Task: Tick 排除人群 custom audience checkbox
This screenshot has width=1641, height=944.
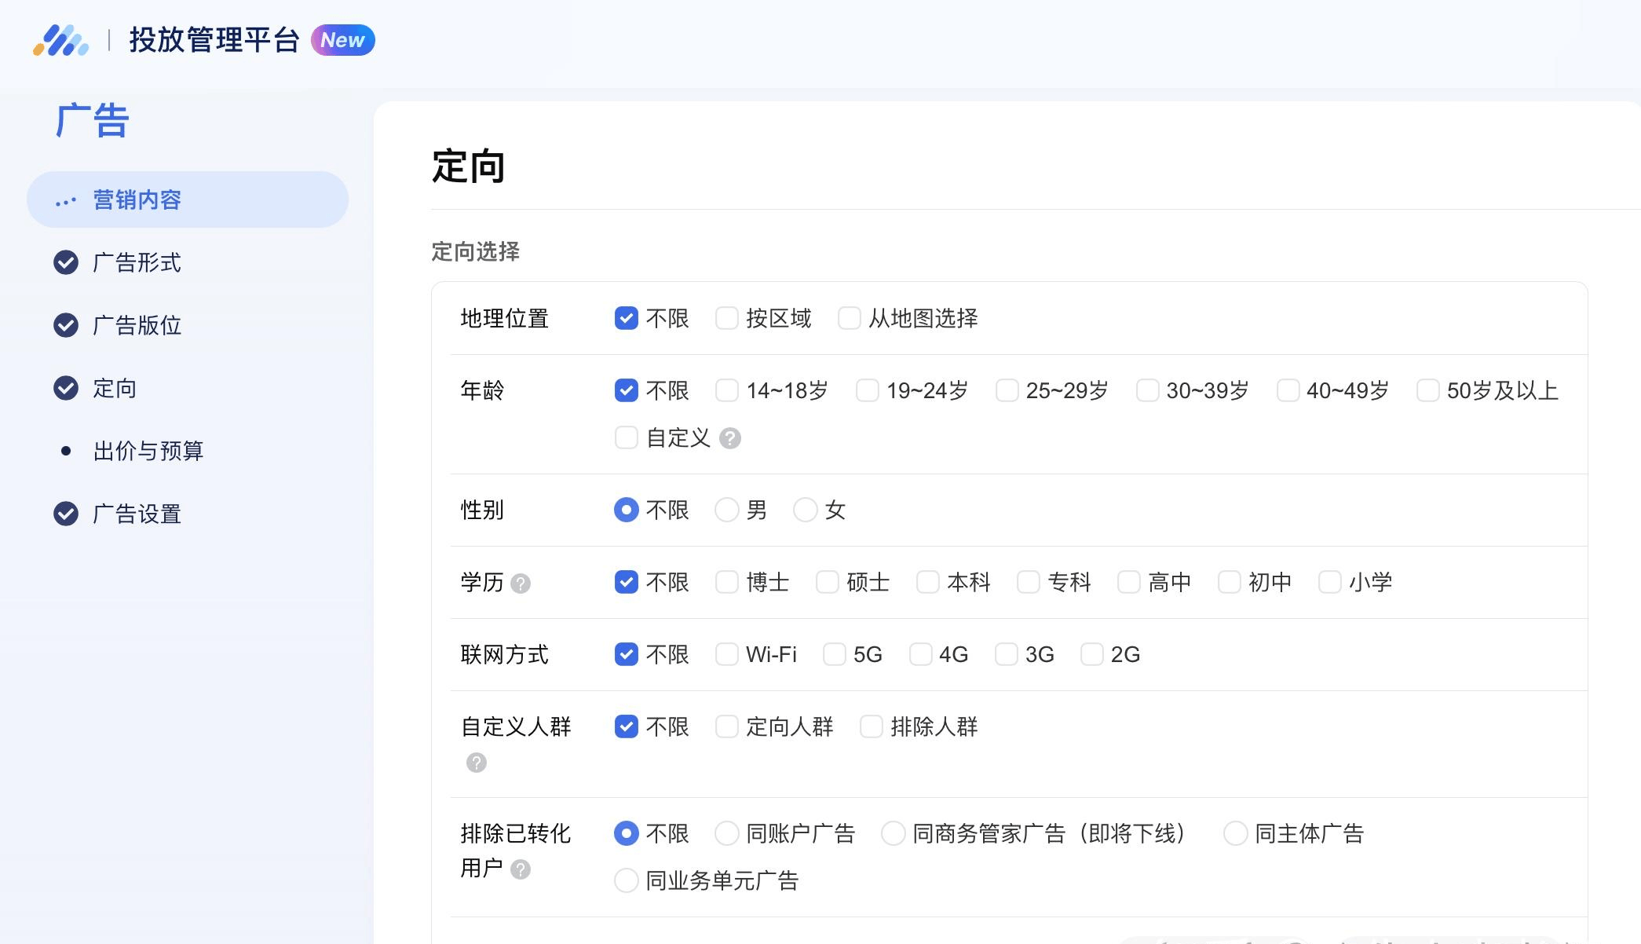Action: [872, 726]
